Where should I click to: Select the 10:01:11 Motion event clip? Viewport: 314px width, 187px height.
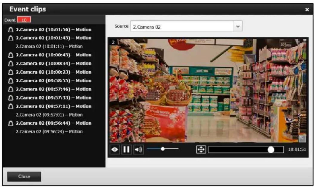49,46
